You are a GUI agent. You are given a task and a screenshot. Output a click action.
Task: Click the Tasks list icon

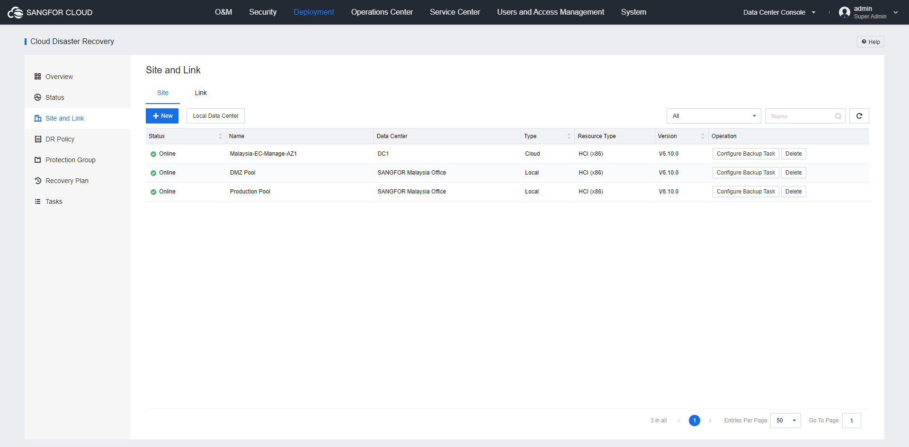click(38, 202)
